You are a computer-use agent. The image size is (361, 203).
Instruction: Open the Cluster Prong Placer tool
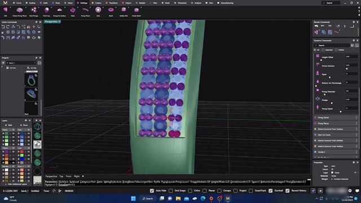coord(20,11)
